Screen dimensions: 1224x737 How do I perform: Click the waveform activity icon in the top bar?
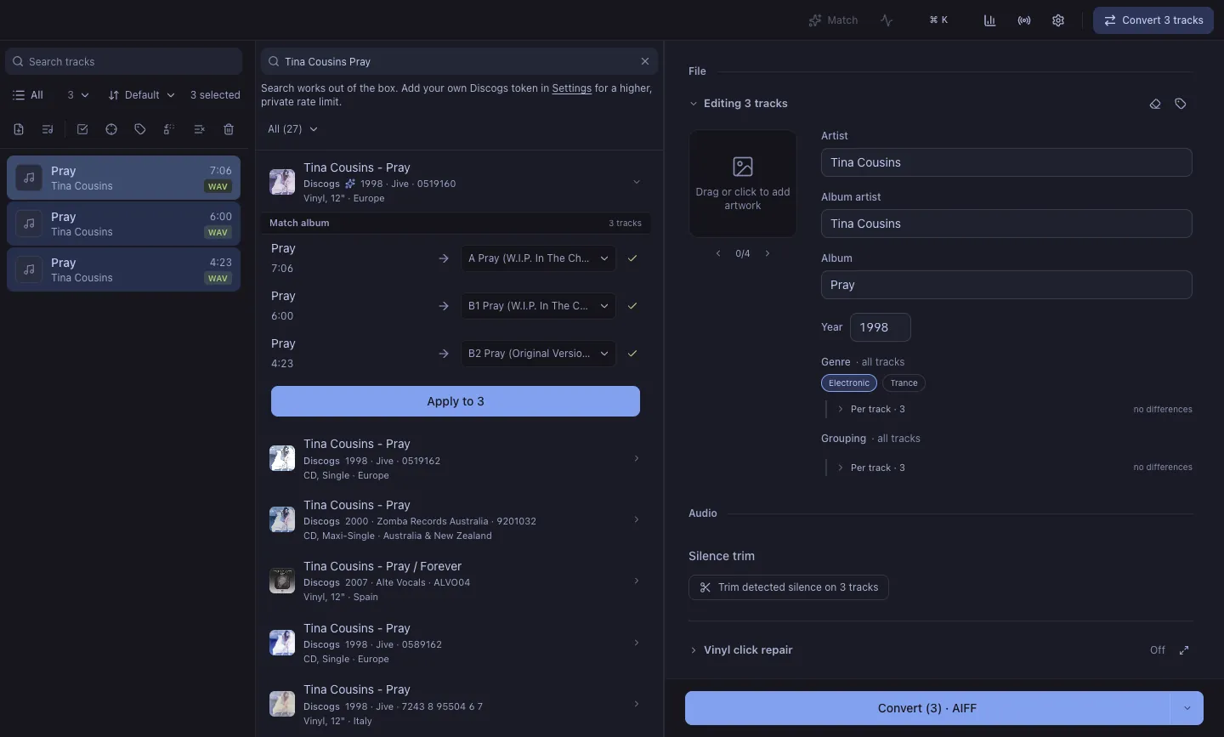pyautogui.click(x=887, y=20)
